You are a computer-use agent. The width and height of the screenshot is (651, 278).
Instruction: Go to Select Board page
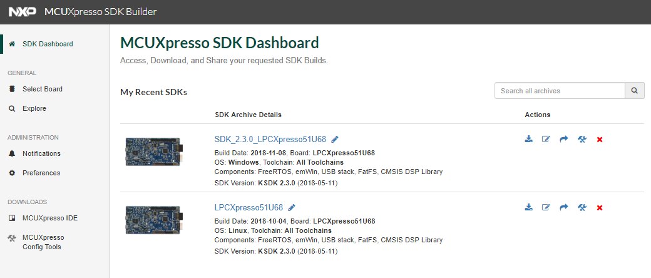coord(42,89)
